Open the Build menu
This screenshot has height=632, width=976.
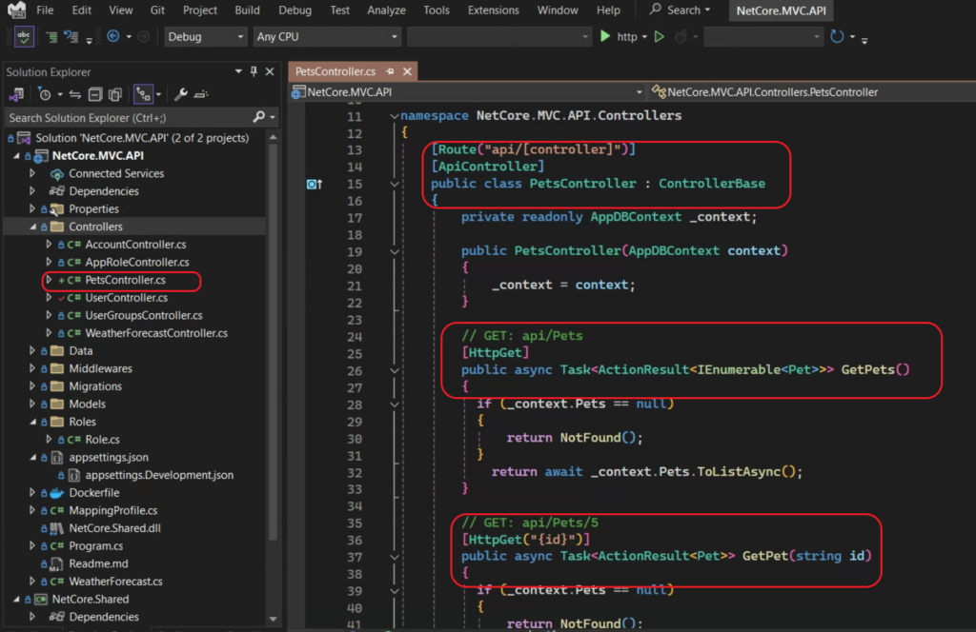coord(247,10)
